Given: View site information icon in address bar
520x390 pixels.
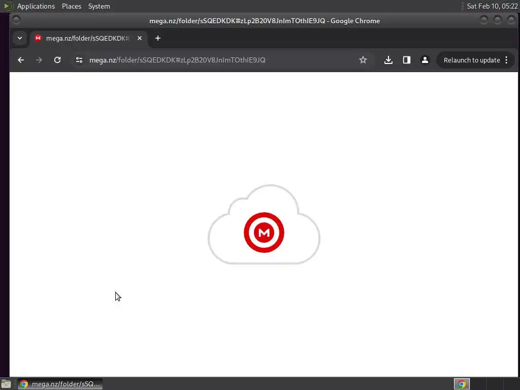Looking at the screenshot, I should coord(79,60).
